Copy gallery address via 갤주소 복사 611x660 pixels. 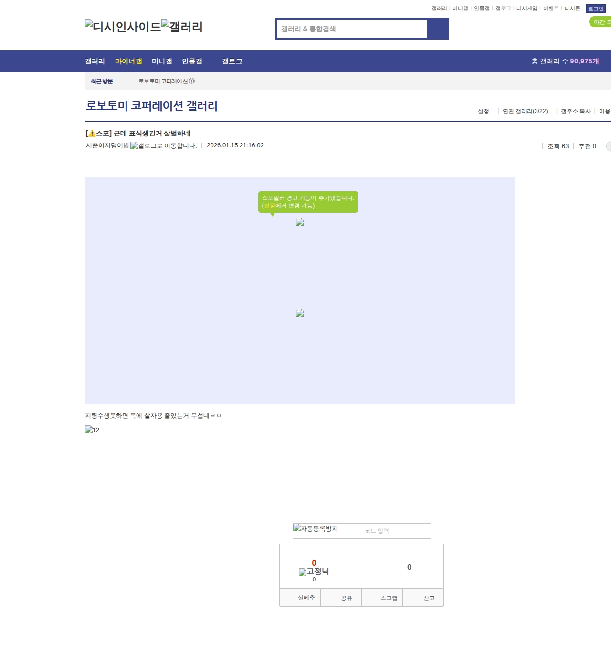coord(575,111)
